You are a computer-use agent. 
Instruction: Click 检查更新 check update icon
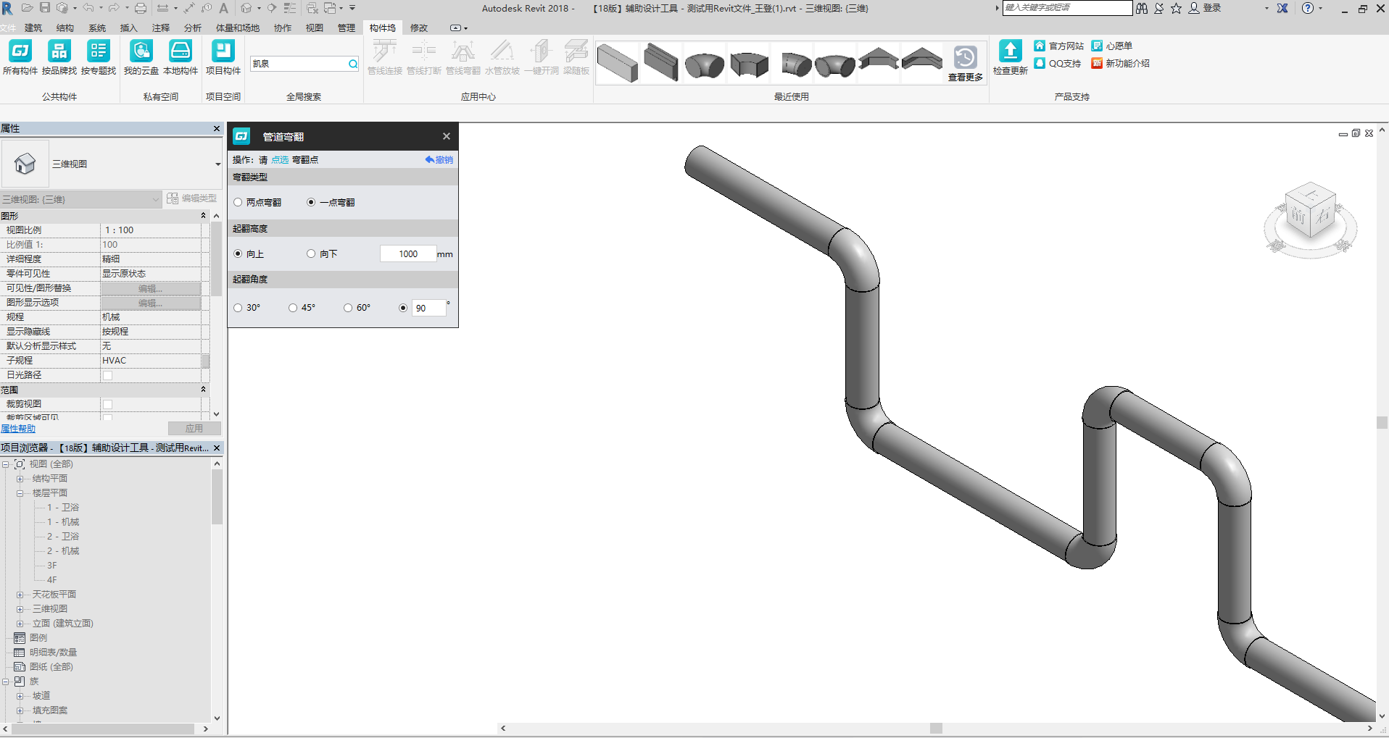pyautogui.click(x=1011, y=57)
